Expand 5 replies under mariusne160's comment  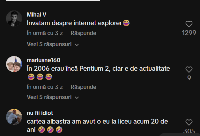(x=53, y=97)
